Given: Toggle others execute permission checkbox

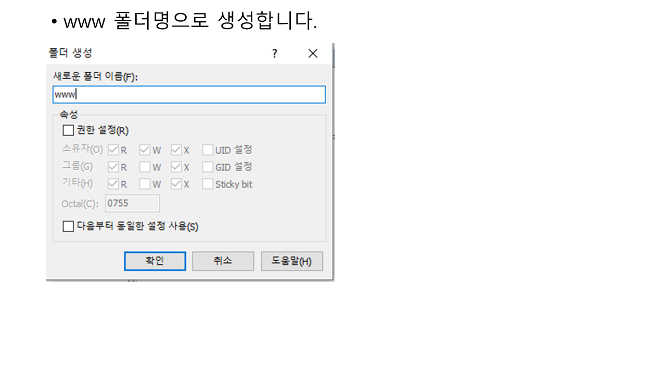Looking at the screenshot, I should pos(176,184).
